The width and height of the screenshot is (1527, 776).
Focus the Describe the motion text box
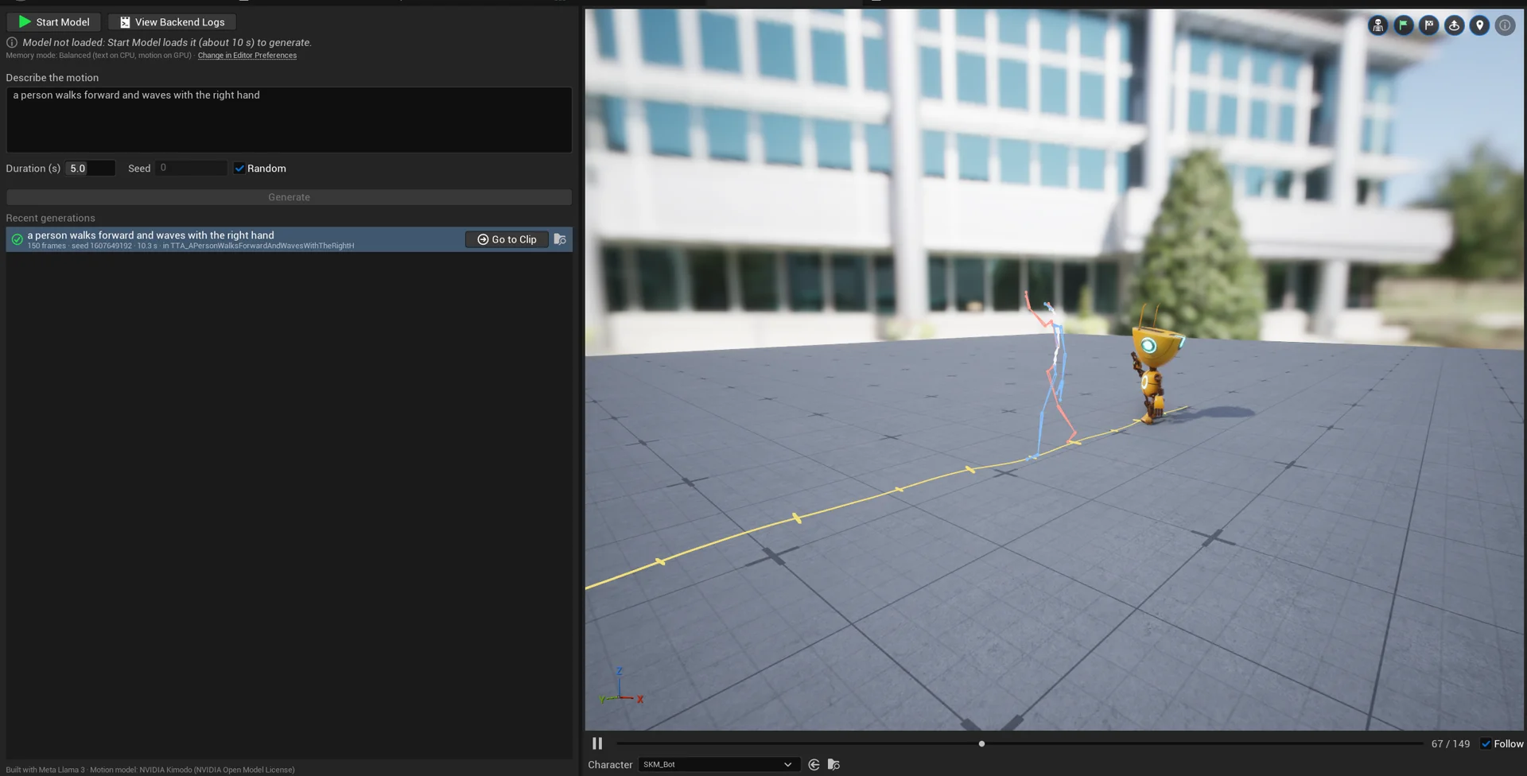(x=289, y=120)
